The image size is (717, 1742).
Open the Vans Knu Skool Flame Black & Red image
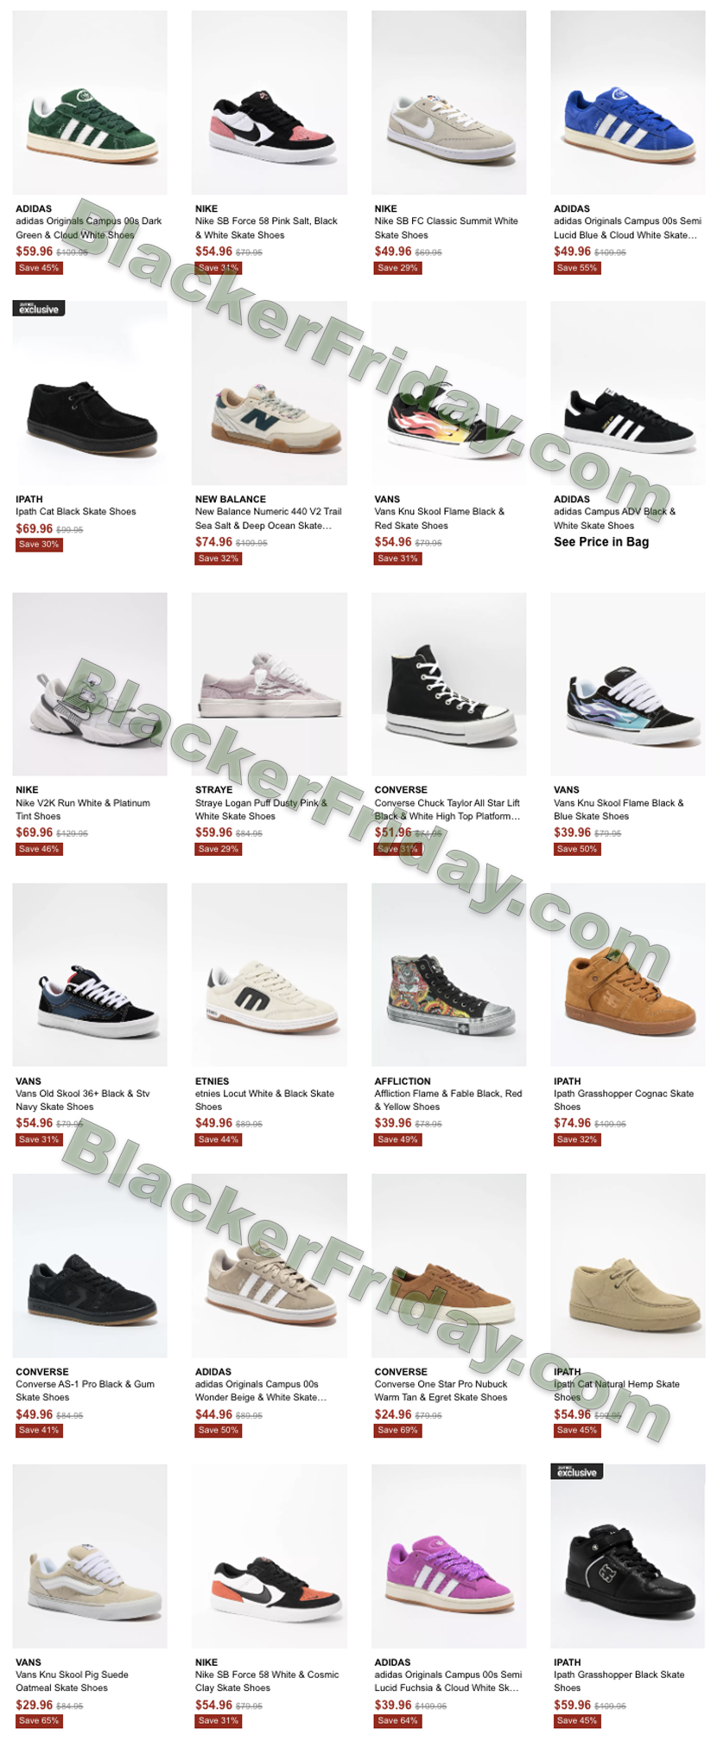click(448, 392)
